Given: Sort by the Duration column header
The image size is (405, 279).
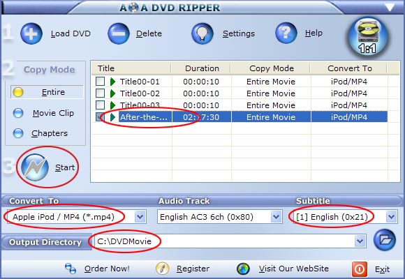Looking at the screenshot, I should [x=201, y=68].
